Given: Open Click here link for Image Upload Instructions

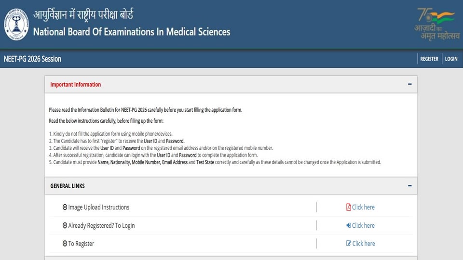Looking at the screenshot, I should 363,207.
